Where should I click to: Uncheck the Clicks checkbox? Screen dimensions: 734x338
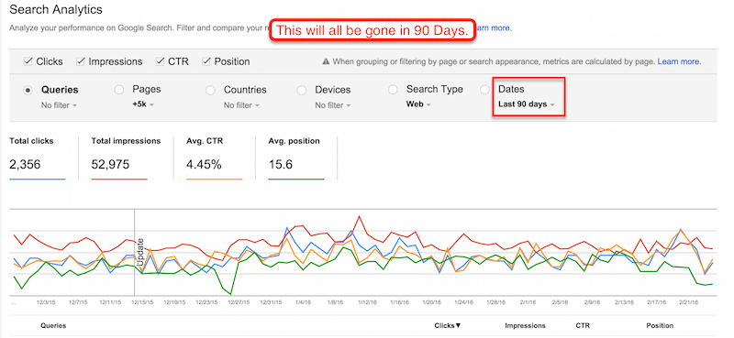(28, 61)
